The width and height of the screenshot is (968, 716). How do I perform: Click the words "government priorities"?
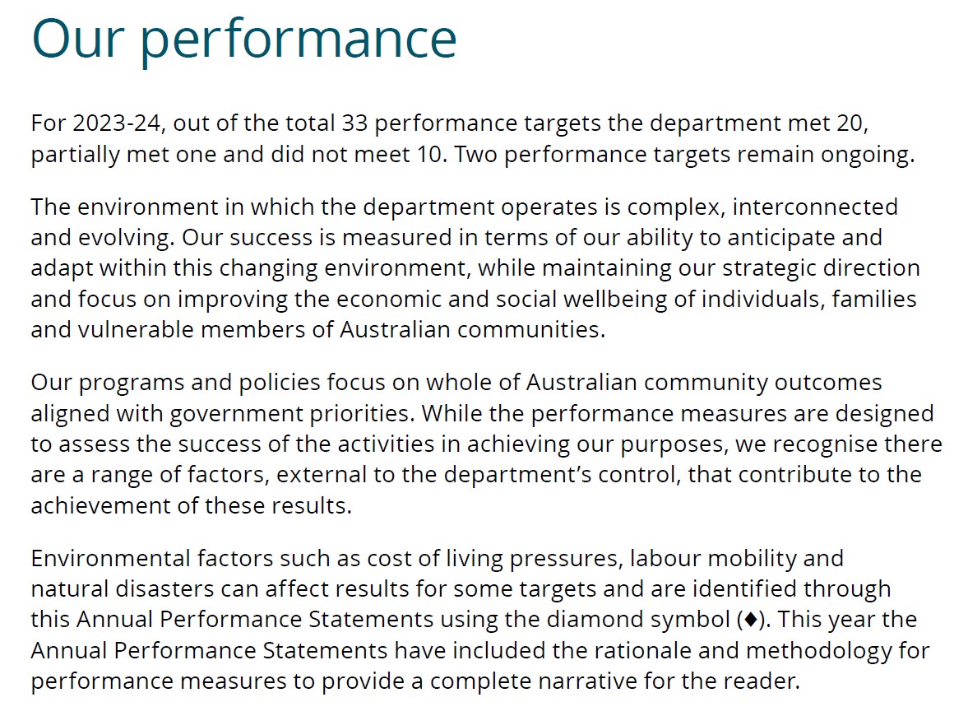(x=291, y=414)
